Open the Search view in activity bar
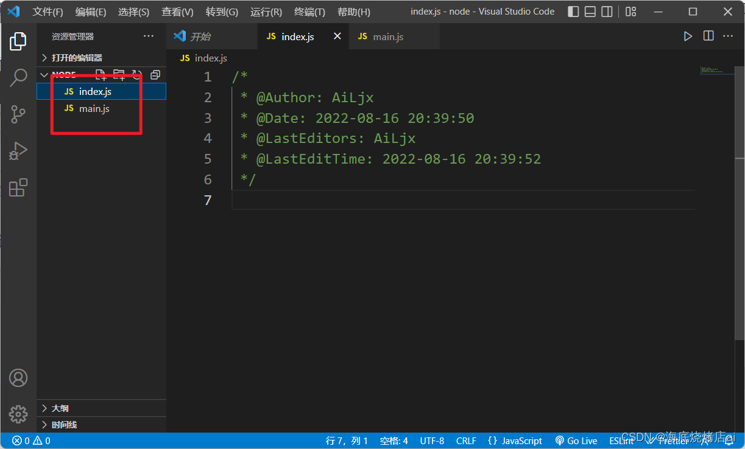745x449 pixels. pos(18,77)
